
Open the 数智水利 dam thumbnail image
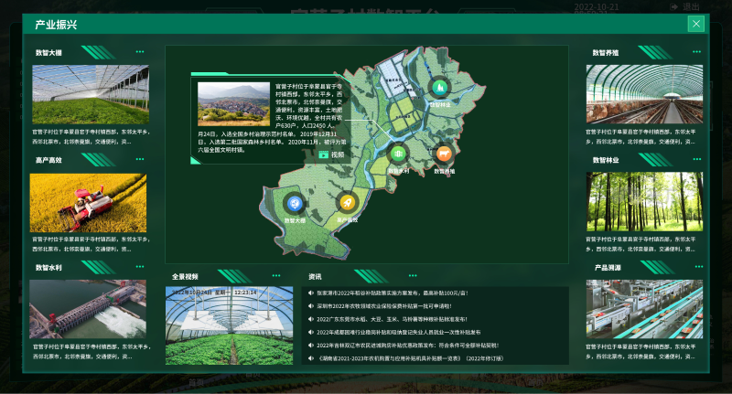pyautogui.click(x=88, y=309)
